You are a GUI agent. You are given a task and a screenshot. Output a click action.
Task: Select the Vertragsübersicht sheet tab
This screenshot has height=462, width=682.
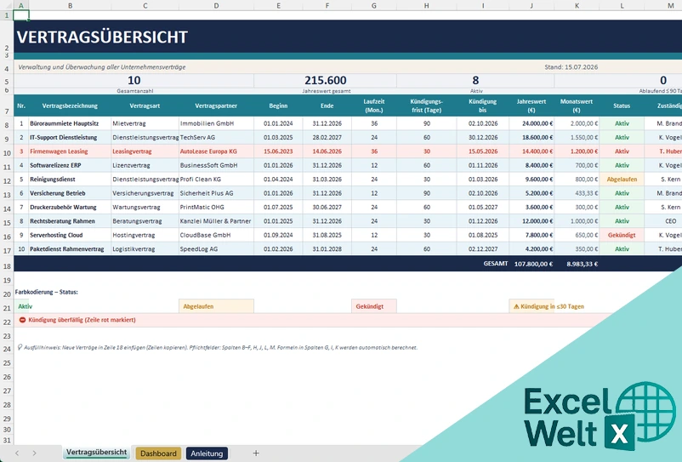click(97, 453)
